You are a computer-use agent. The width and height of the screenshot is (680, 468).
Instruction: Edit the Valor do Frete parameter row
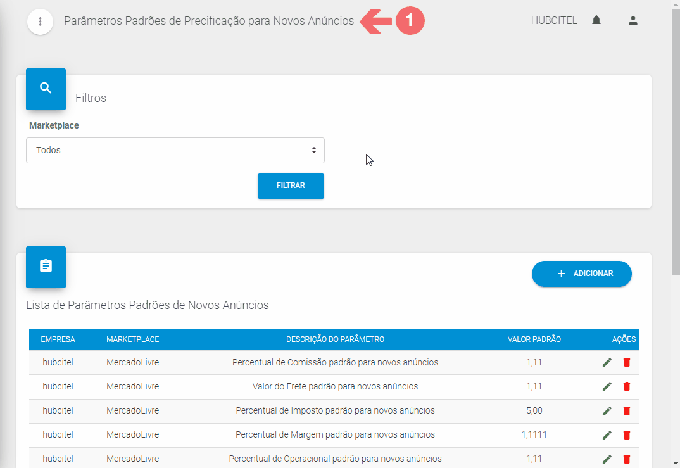[x=607, y=386]
